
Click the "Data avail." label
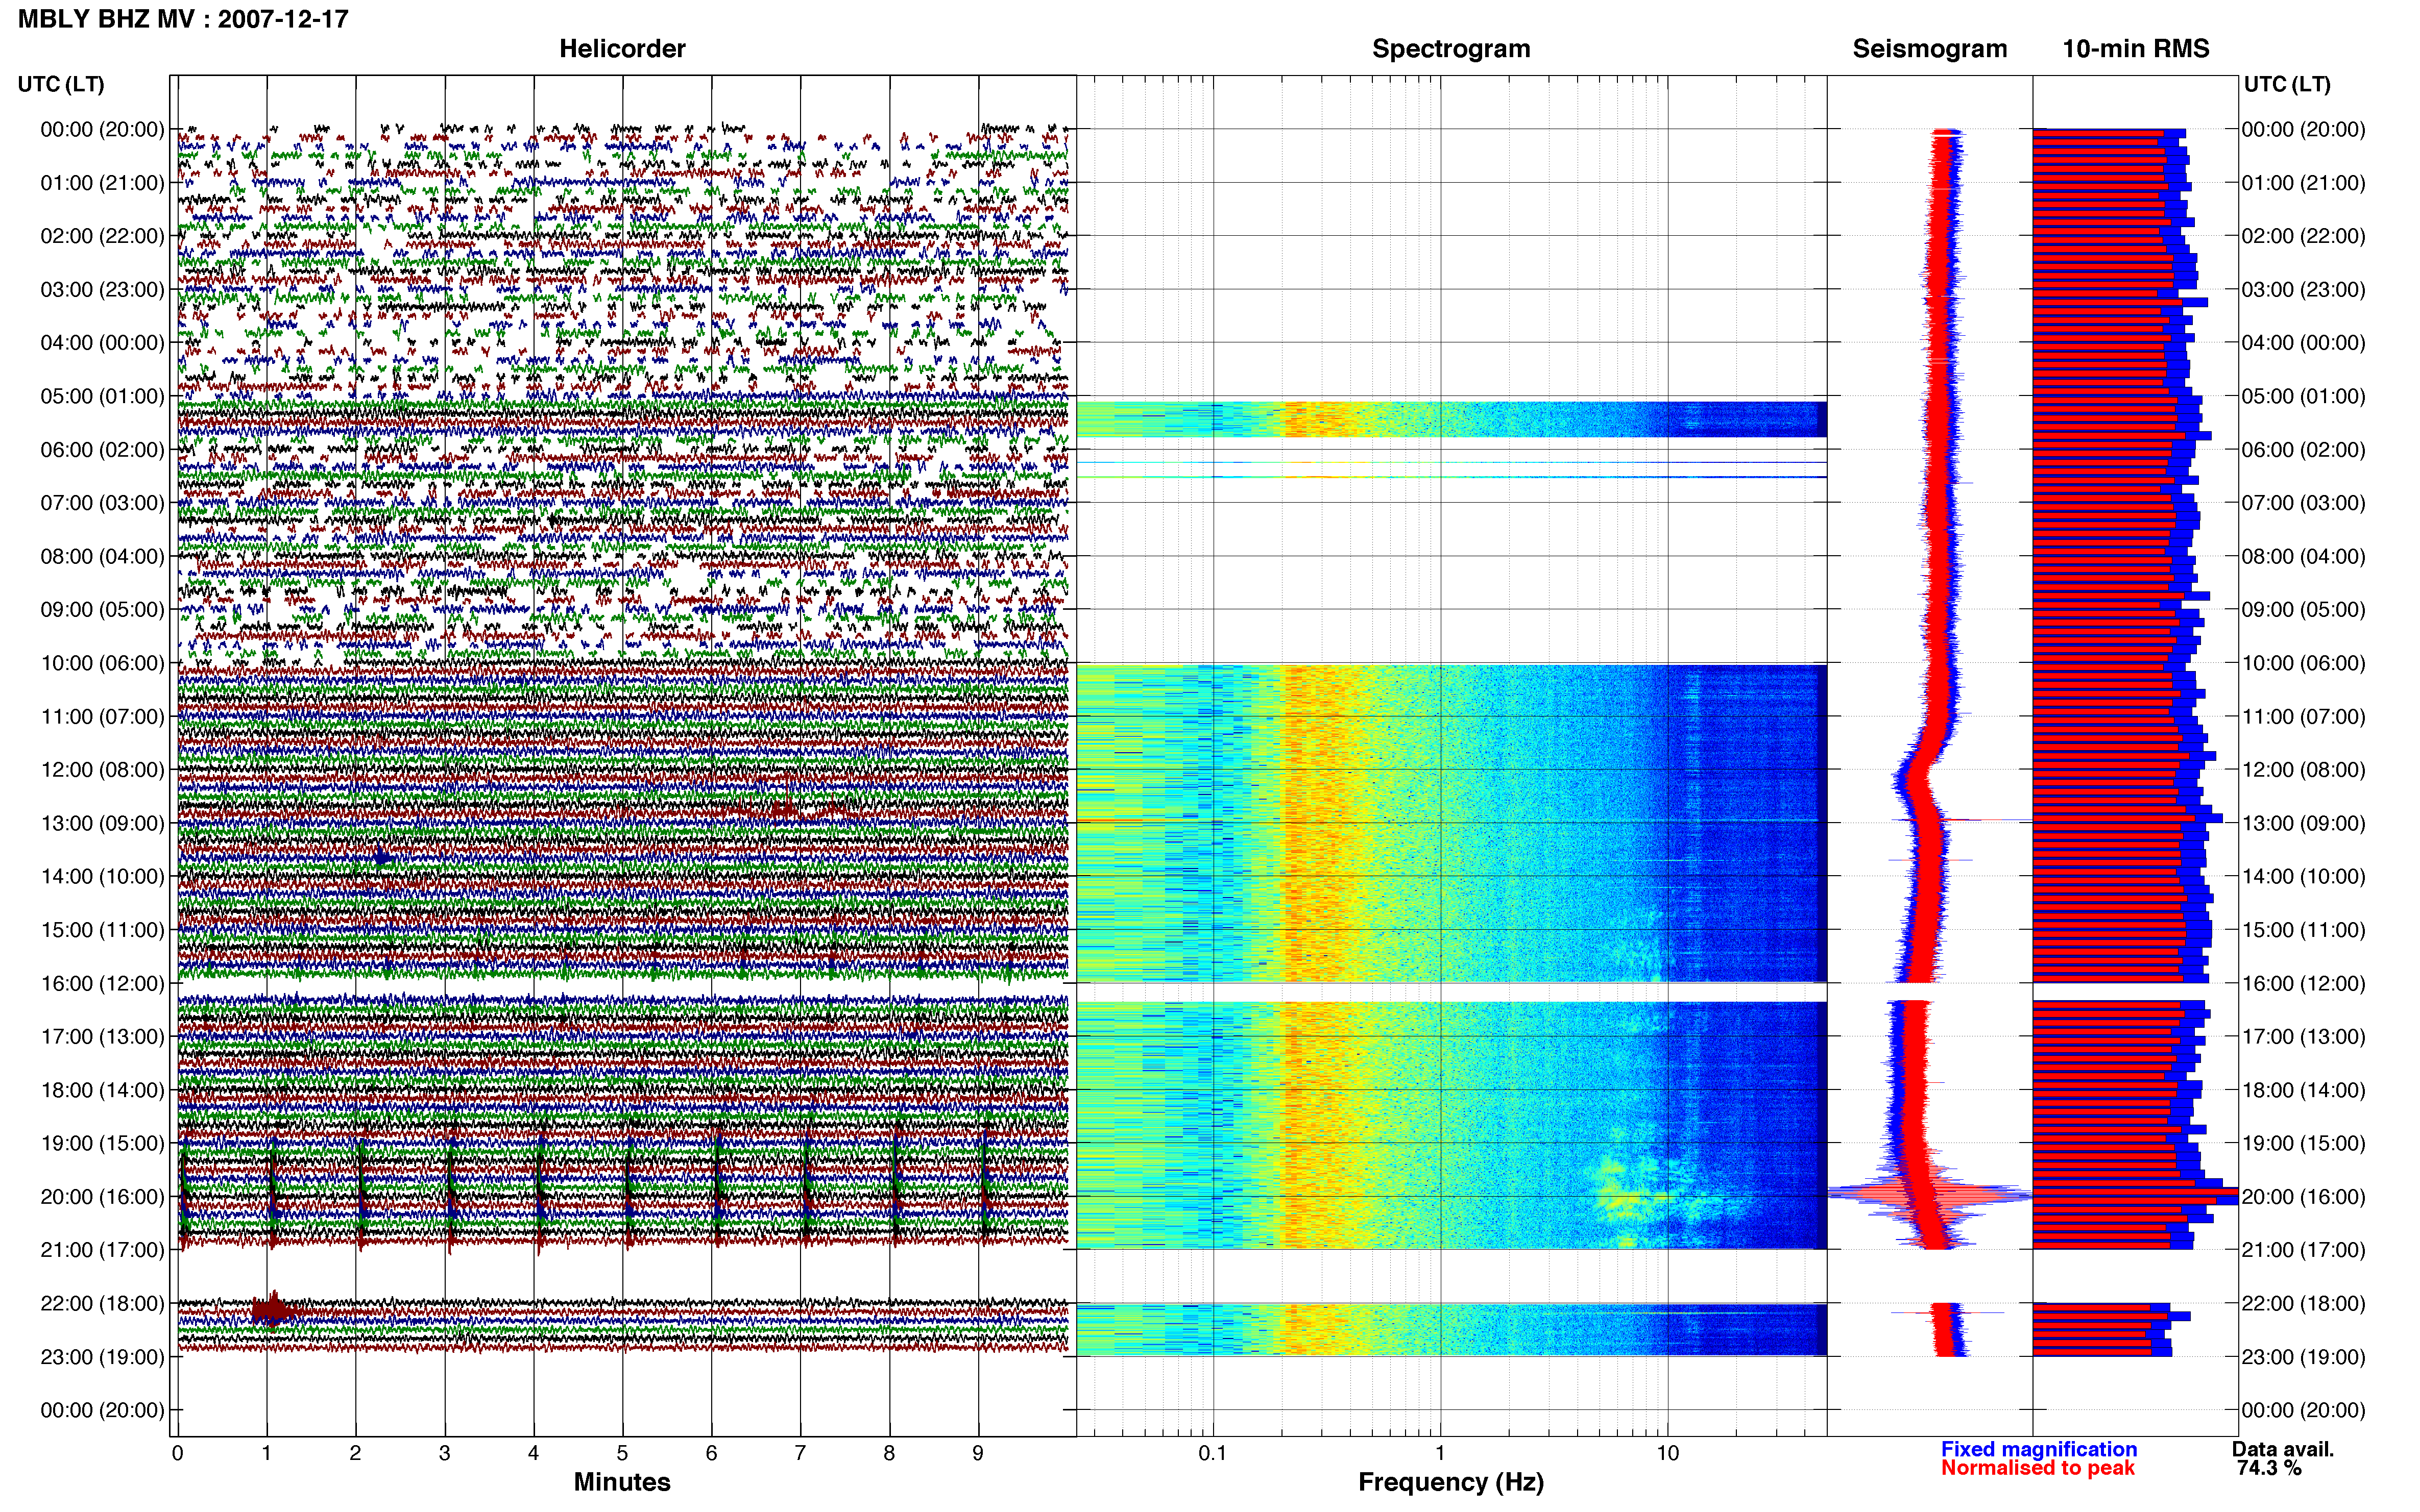(2283, 1449)
